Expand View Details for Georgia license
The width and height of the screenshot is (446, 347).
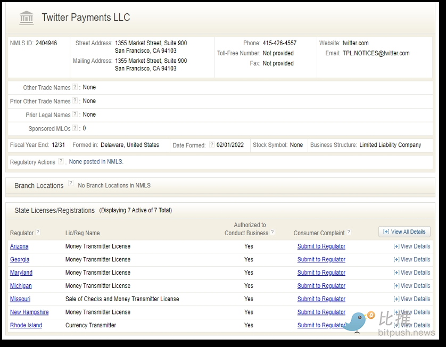[411, 260]
